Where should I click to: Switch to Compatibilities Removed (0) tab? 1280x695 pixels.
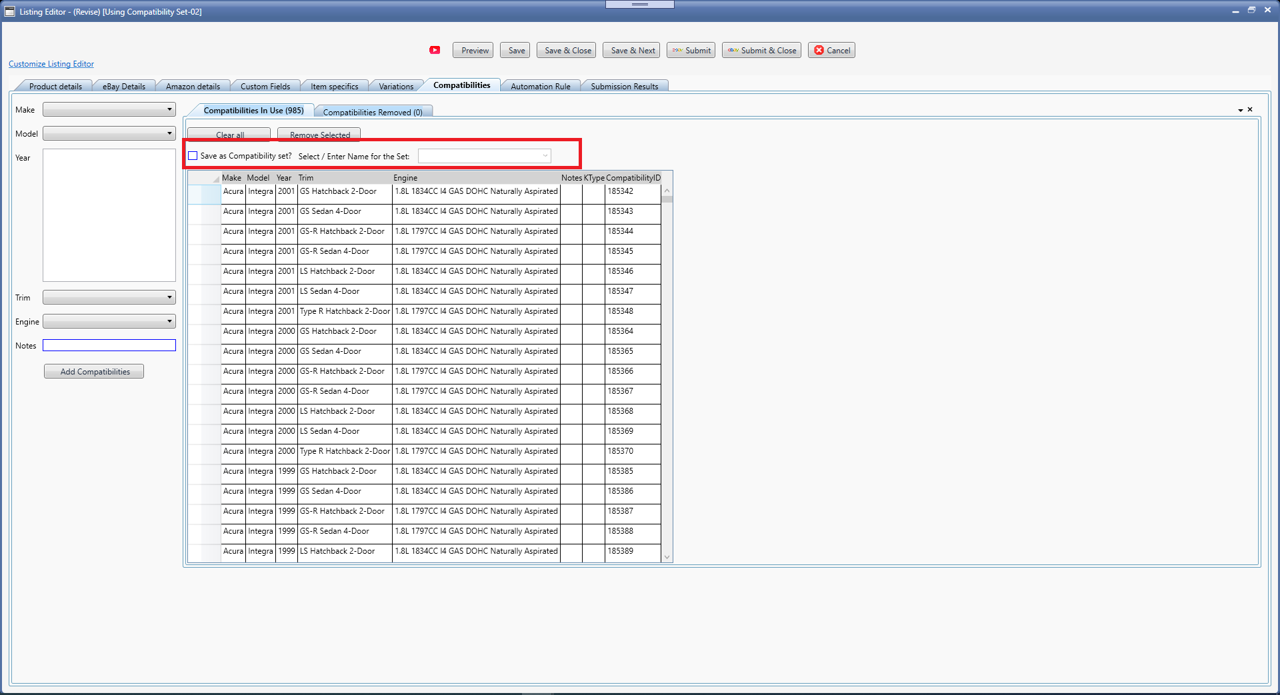pyautogui.click(x=373, y=112)
